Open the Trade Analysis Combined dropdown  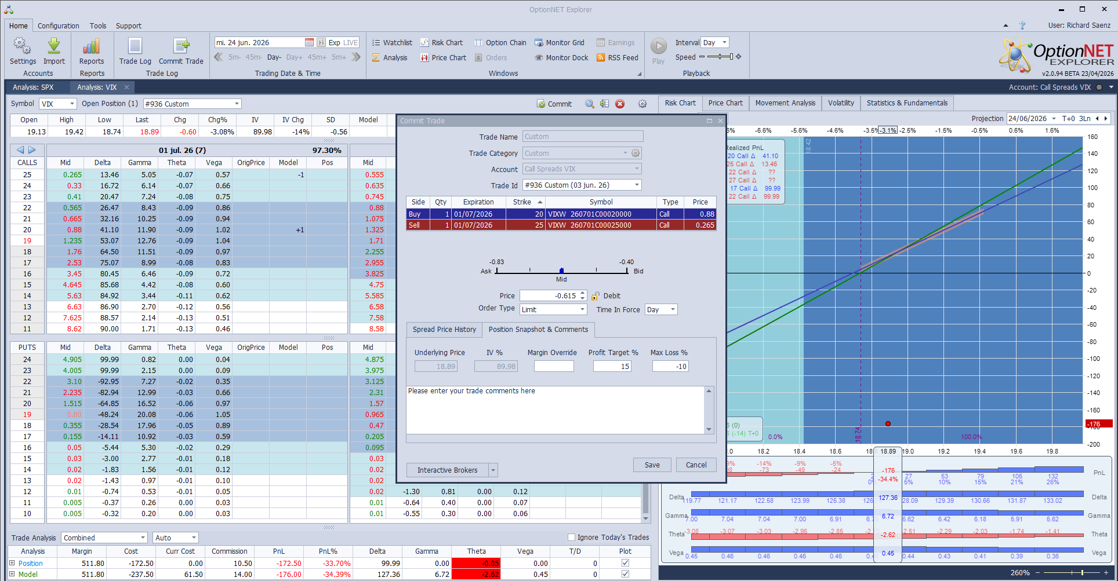(143, 538)
